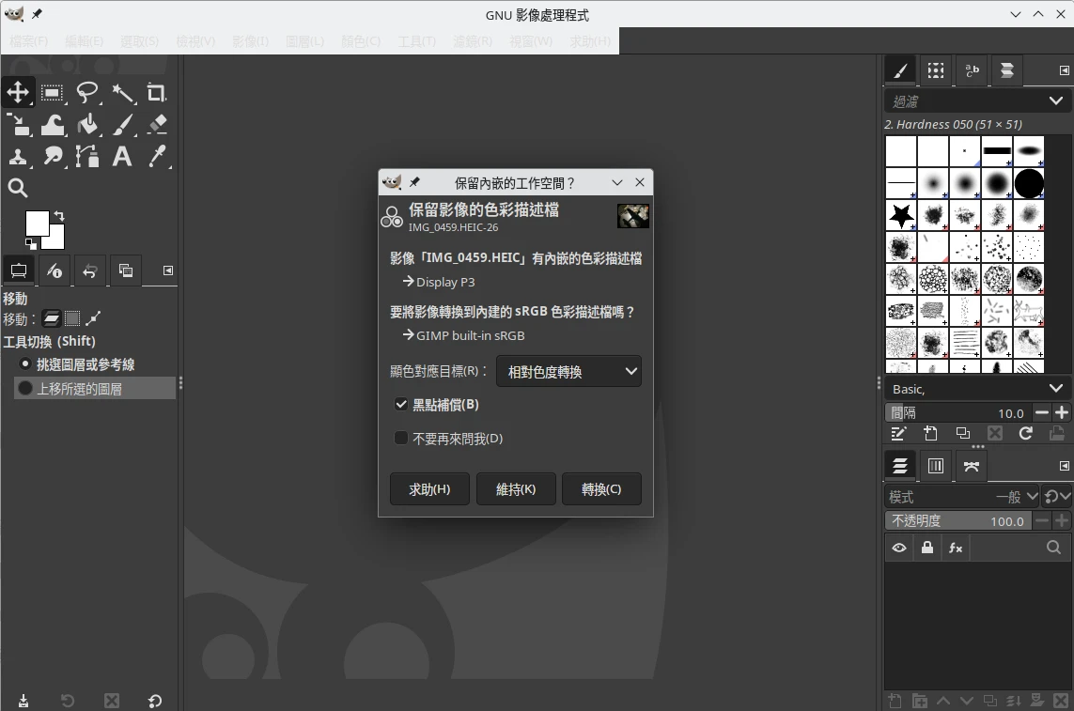
Task: Choose the Eraser tool
Action: click(x=156, y=124)
